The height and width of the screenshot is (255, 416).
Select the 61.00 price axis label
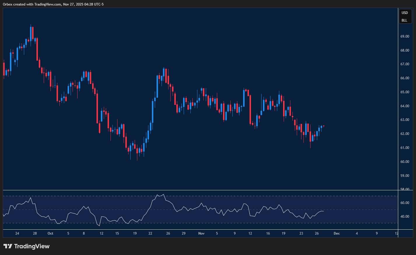point(405,148)
